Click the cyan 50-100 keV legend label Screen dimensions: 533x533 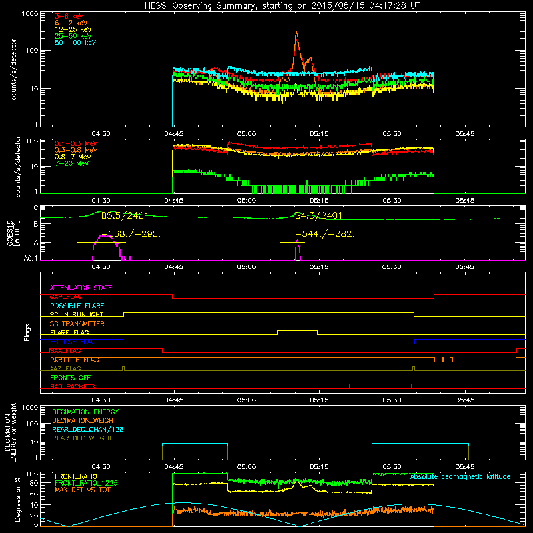click(75, 43)
